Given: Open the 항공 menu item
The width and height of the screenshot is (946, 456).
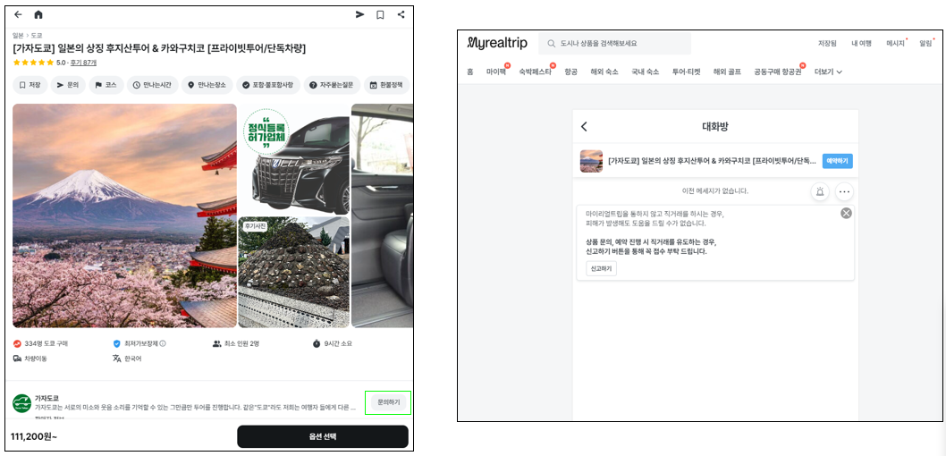Looking at the screenshot, I should 570,72.
